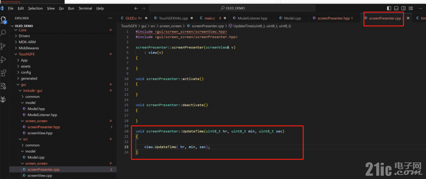Open the Help menu
This screenshot has width=426, height=179.
[x=100, y=8]
